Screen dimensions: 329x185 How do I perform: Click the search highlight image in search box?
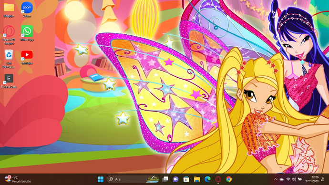[x=152, y=179]
